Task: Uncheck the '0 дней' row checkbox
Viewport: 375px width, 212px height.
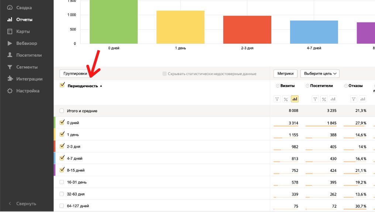Action: click(x=62, y=123)
